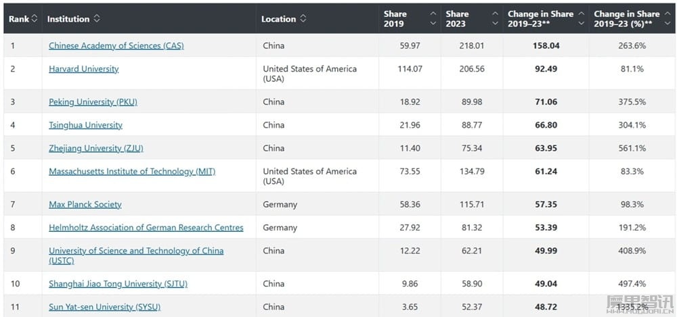
Task: Select SJTU's 9.86 Share 2019 value
Action: (x=410, y=284)
